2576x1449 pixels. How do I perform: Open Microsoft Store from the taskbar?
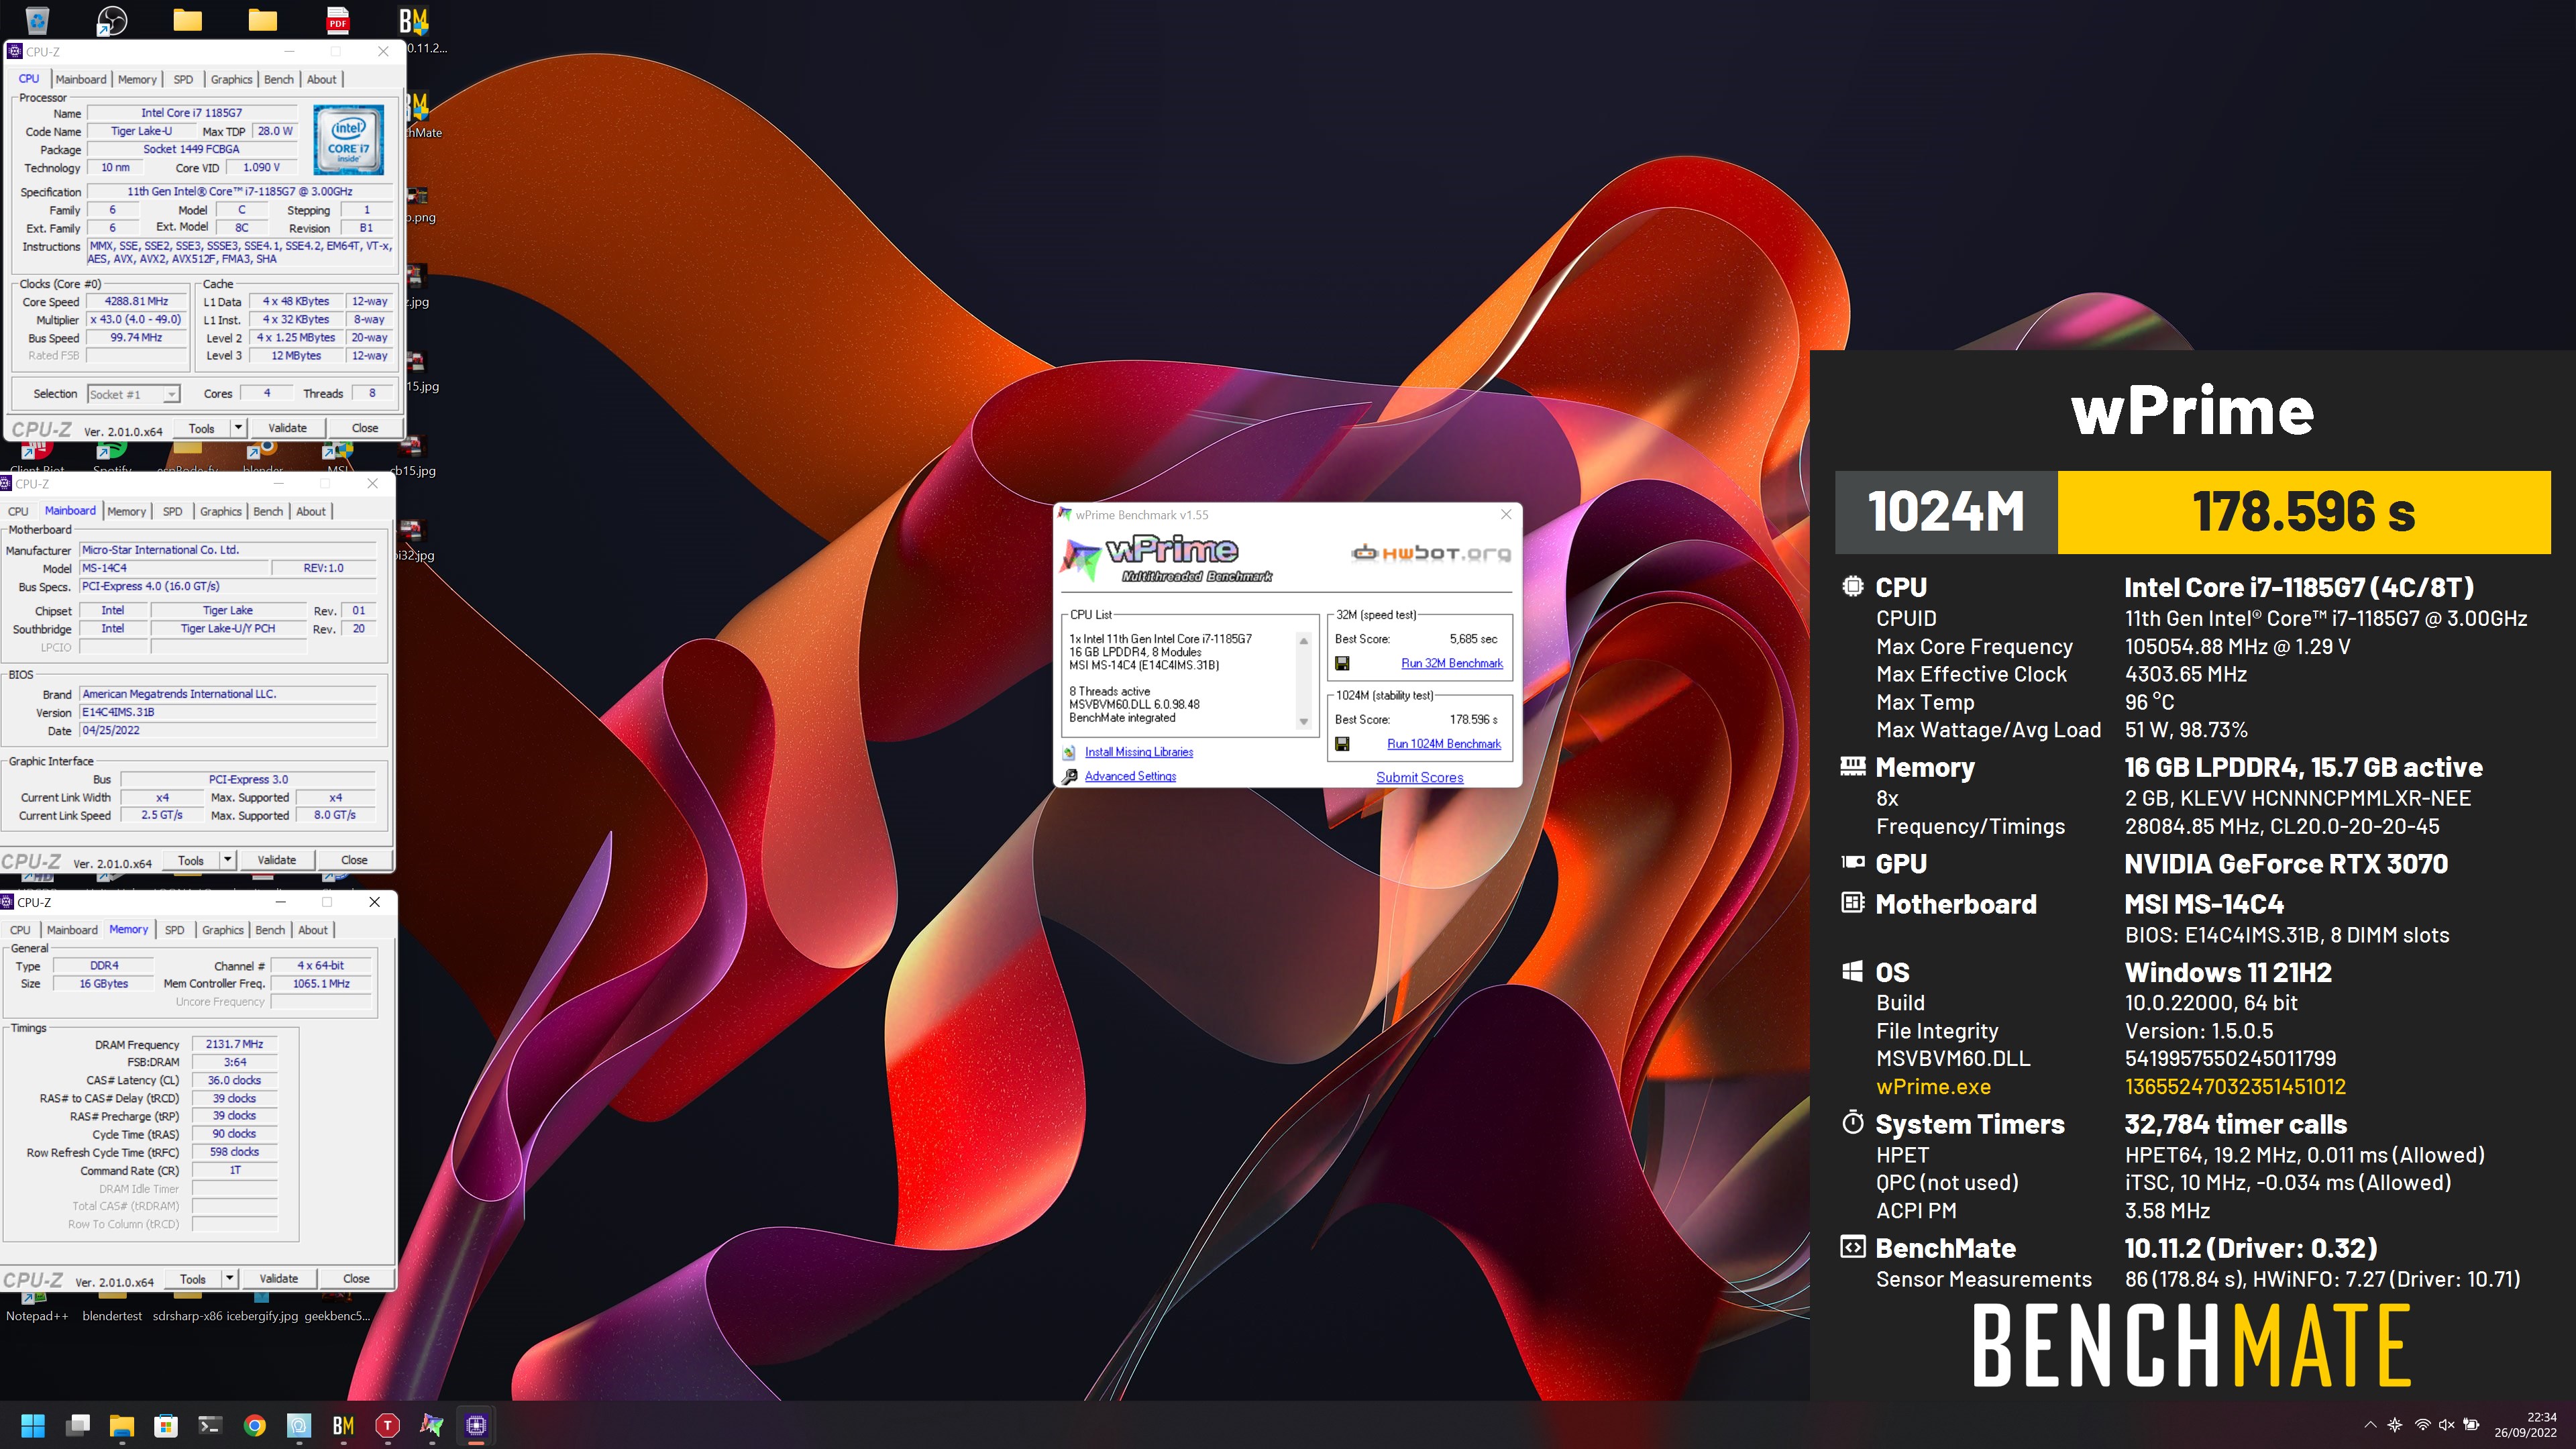click(x=166, y=1425)
